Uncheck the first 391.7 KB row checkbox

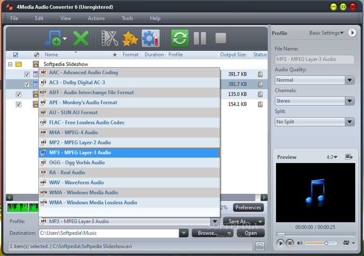27,74
